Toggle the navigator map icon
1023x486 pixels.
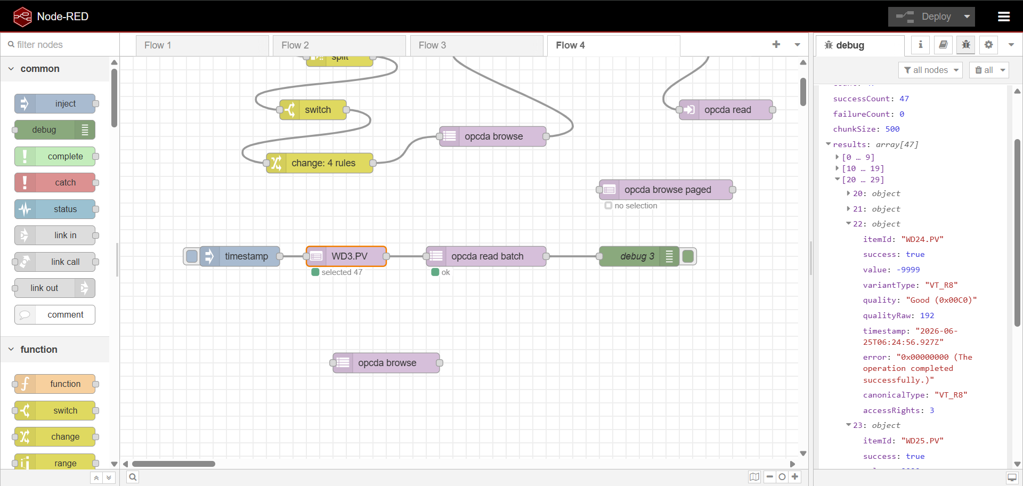[754, 477]
